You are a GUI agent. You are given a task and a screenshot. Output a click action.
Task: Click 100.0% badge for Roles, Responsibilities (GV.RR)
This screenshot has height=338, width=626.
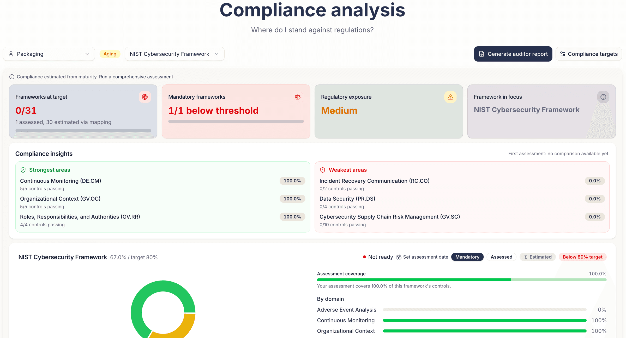click(292, 217)
